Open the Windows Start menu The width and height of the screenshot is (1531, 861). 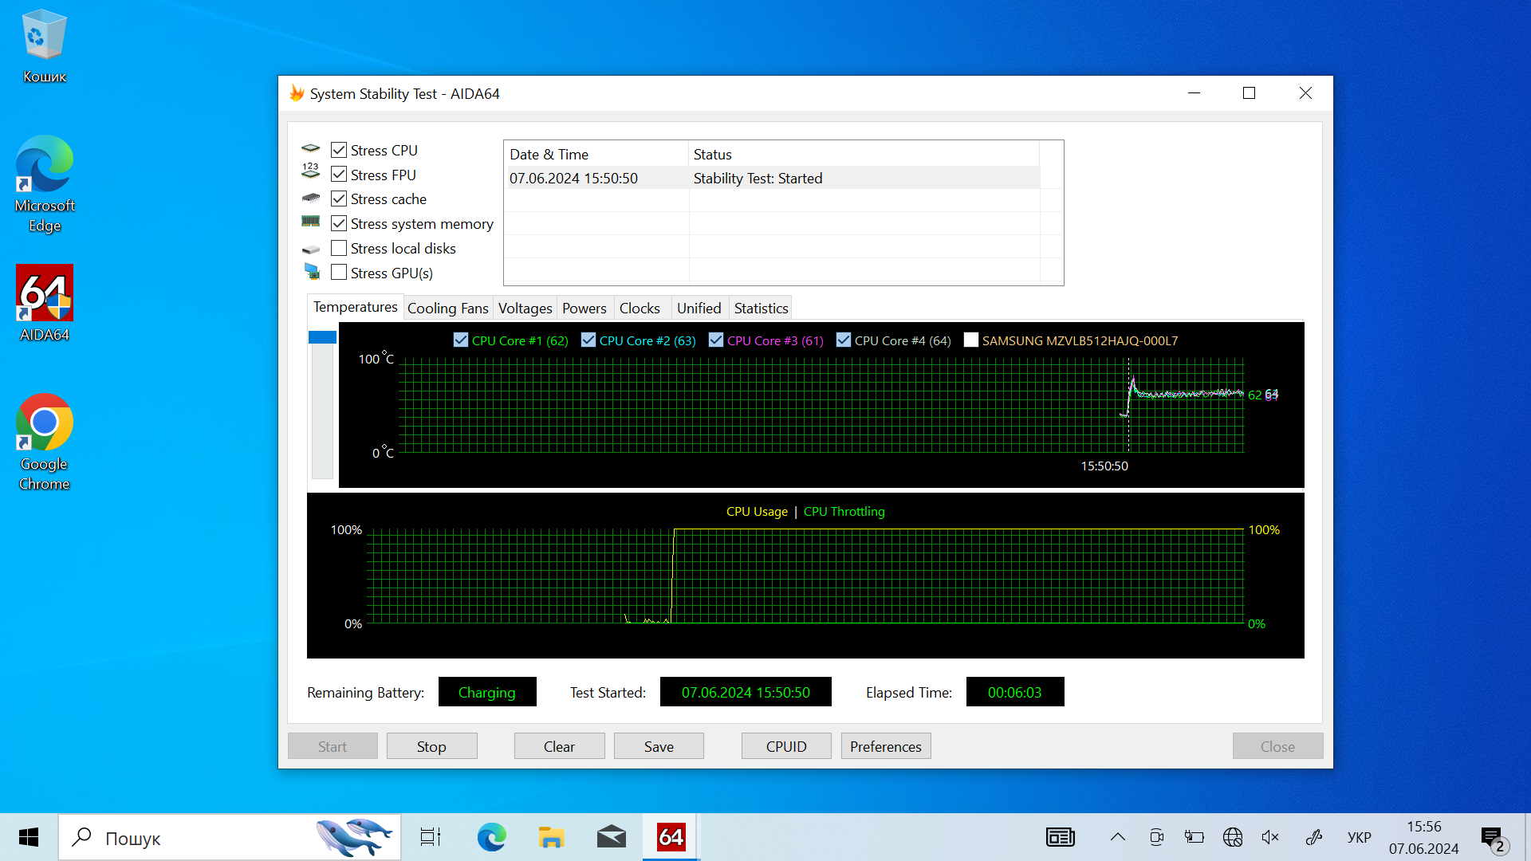click(29, 837)
